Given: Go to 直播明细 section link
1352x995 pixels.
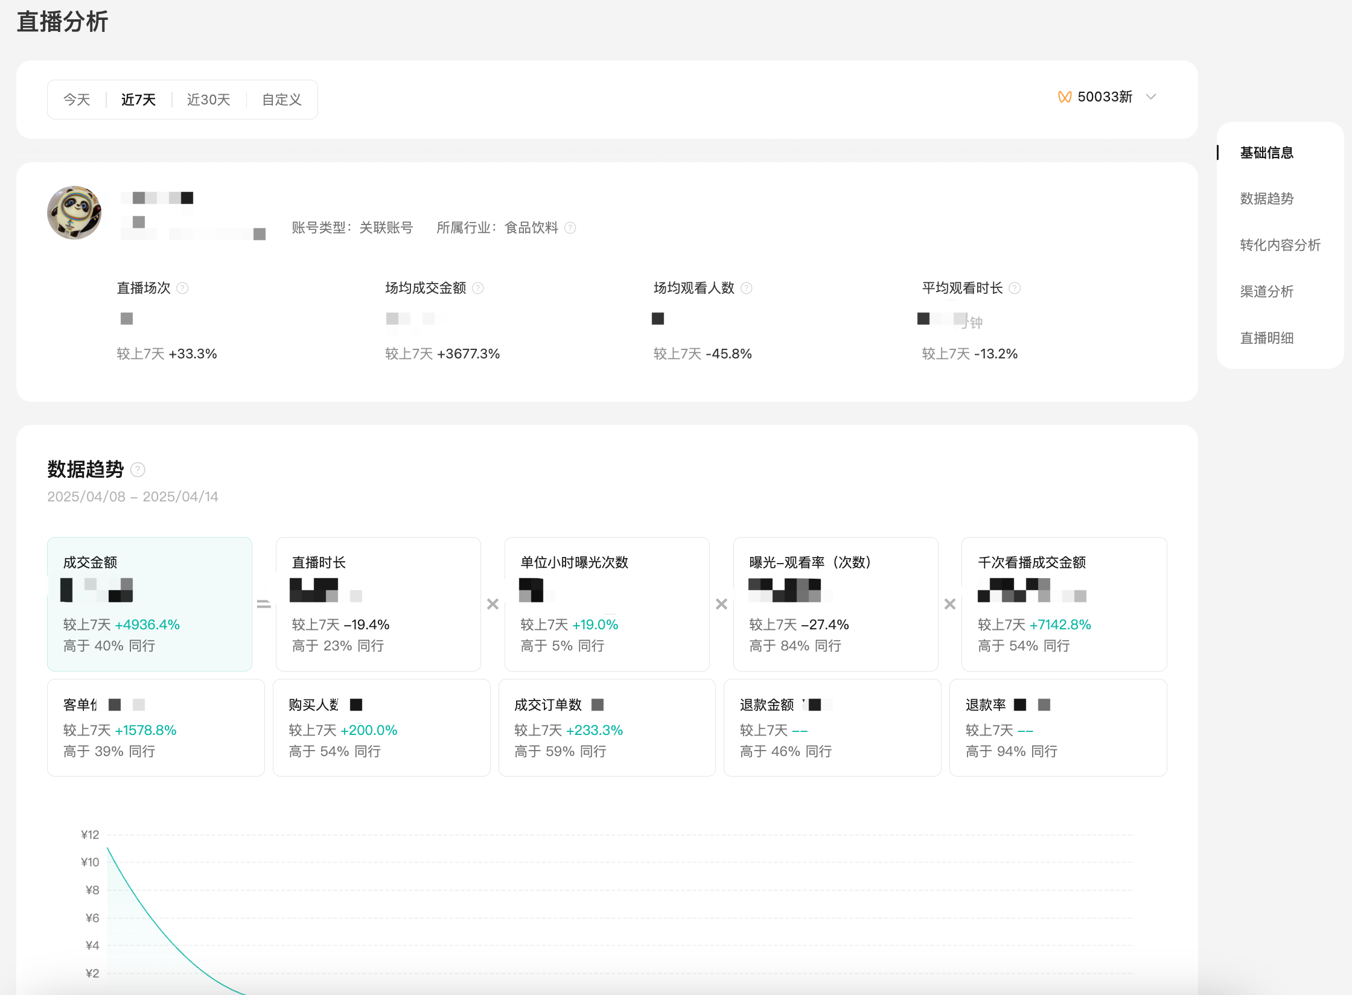Looking at the screenshot, I should pyautogui.click(x=1267, y=338).
